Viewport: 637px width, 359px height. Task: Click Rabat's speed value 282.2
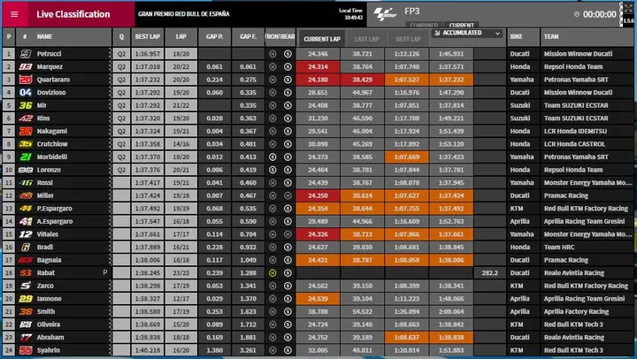pos(489,273)
